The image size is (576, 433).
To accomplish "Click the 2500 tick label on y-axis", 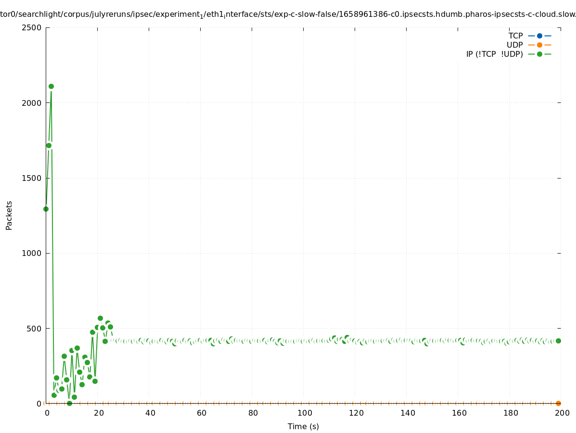I will (x=32, y=27).
